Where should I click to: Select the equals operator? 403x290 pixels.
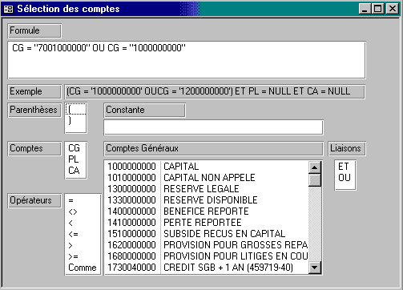tap(83, 200)
